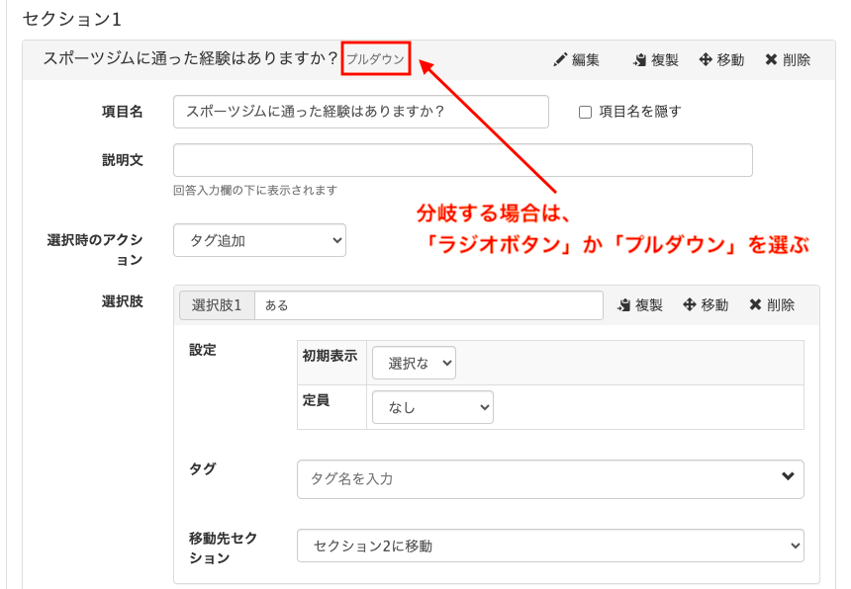Click the 選択肢1 text field containing ある
The image size is (851, 589).
pos(427,305)
